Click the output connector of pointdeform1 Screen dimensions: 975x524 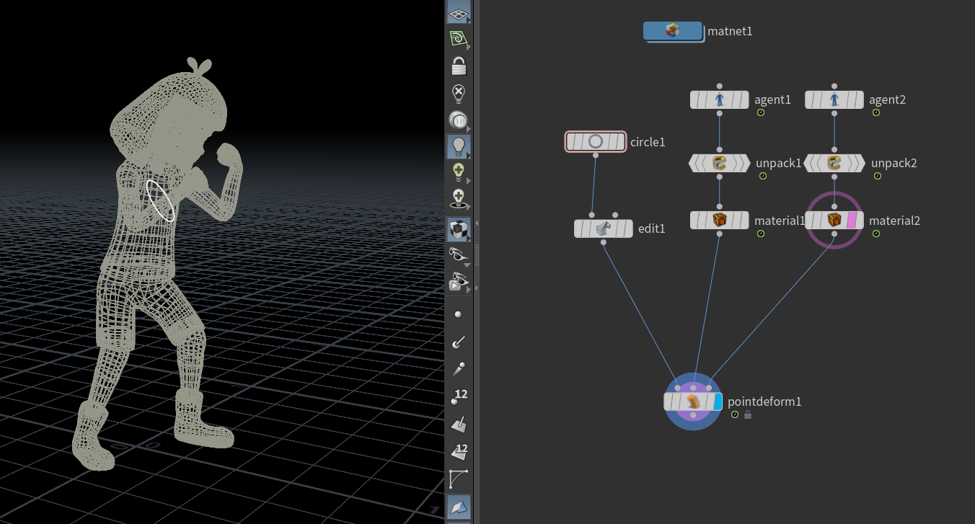(693, 415)
